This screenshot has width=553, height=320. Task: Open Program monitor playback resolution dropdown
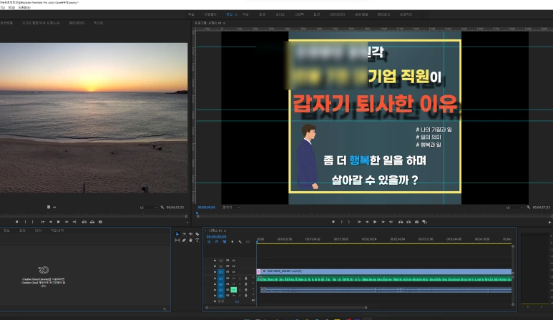(513, 208)
